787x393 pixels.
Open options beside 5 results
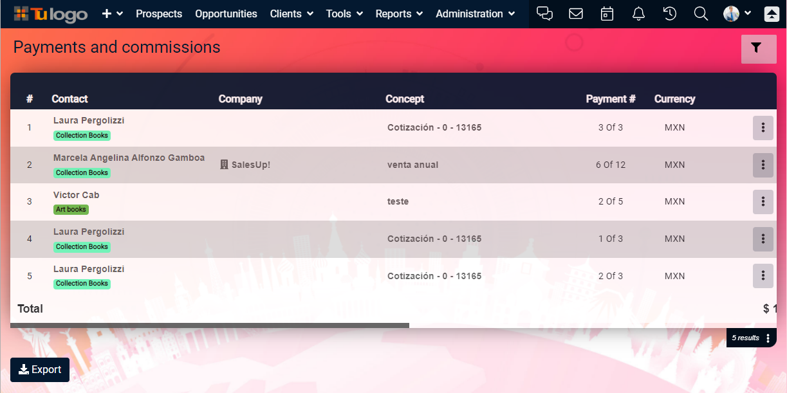tap(768, 338)
